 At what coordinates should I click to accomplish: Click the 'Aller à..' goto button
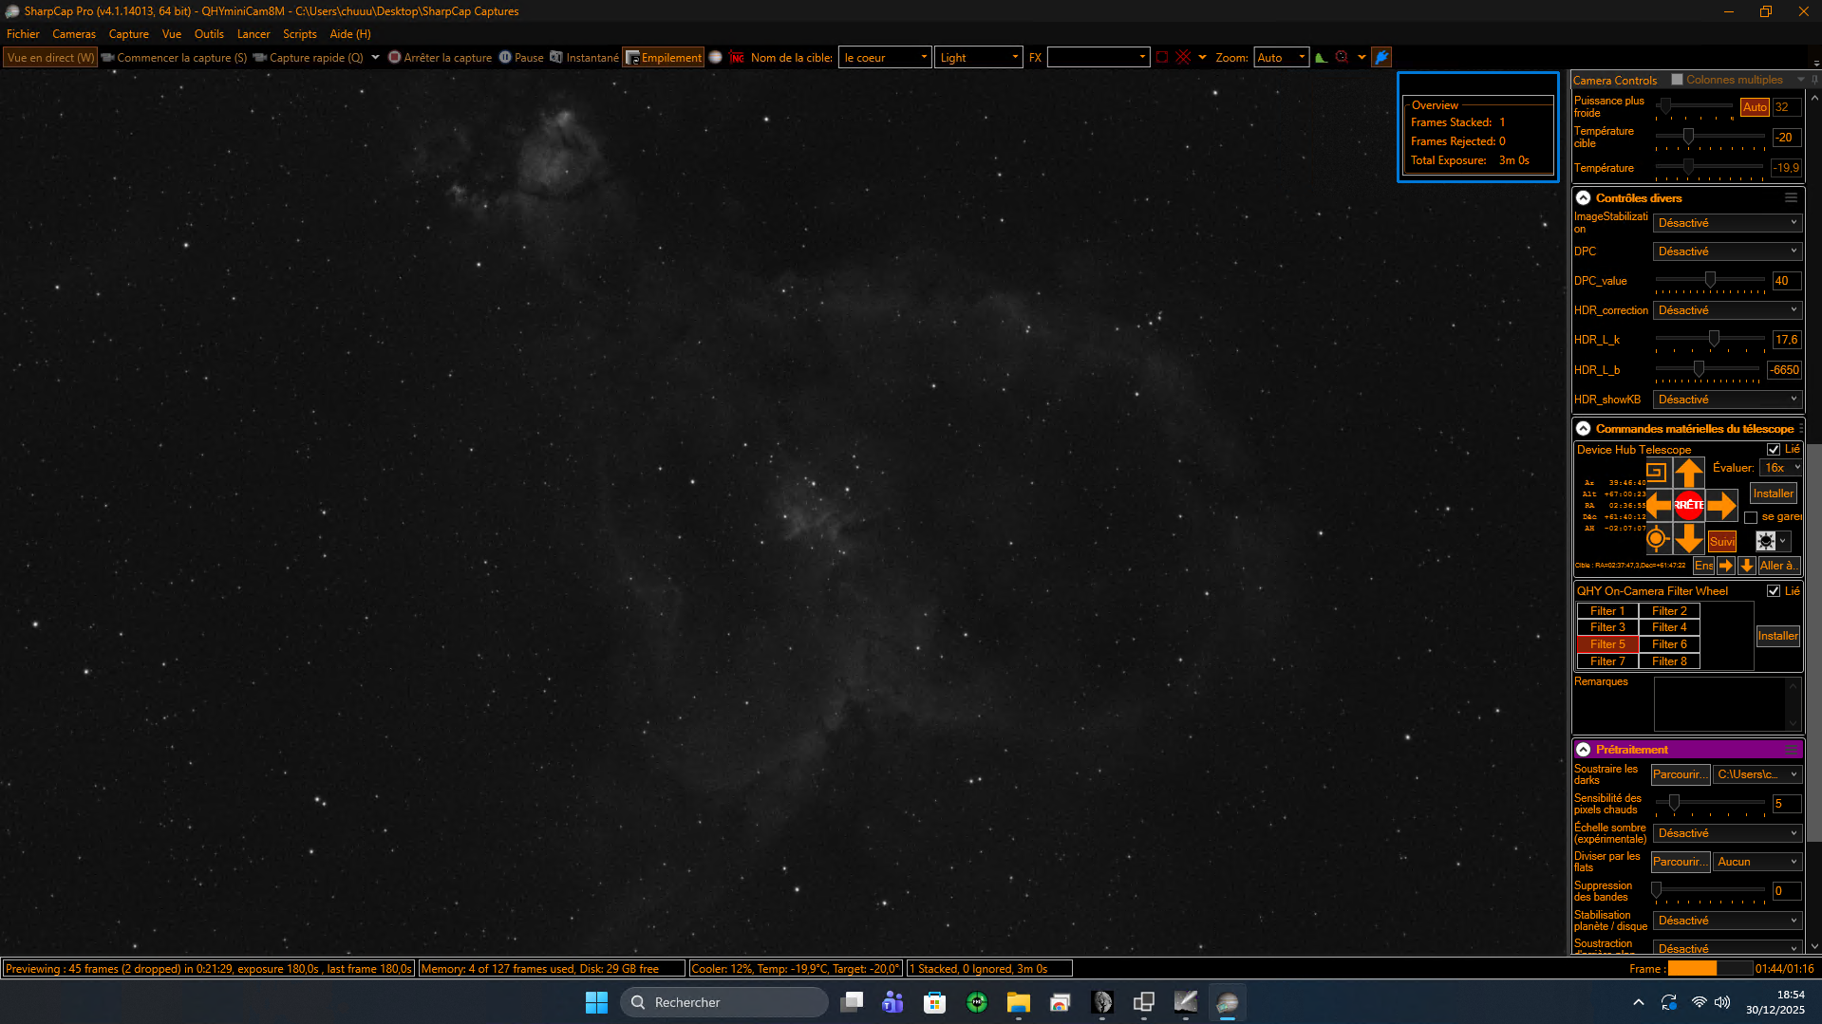(1776, 566)
